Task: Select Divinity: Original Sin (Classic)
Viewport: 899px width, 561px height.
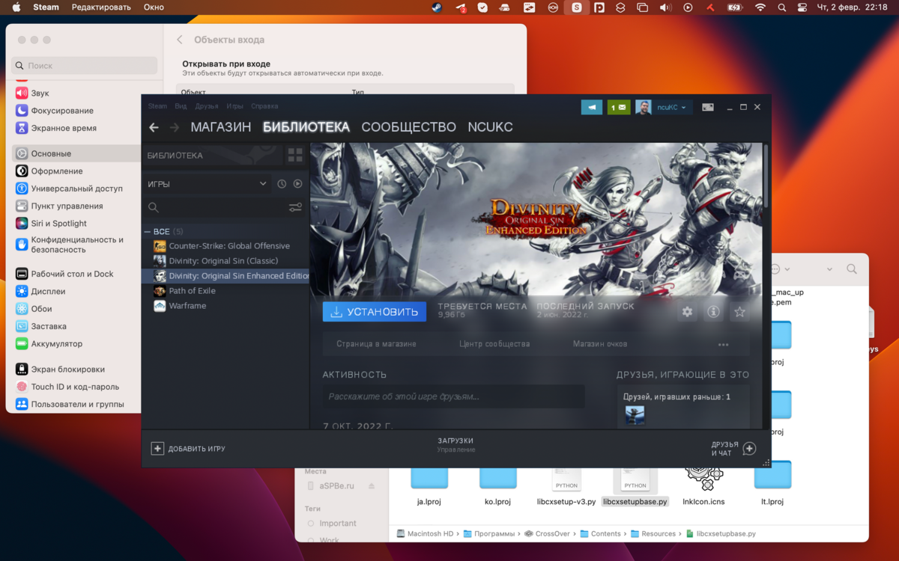Action: 225,261
